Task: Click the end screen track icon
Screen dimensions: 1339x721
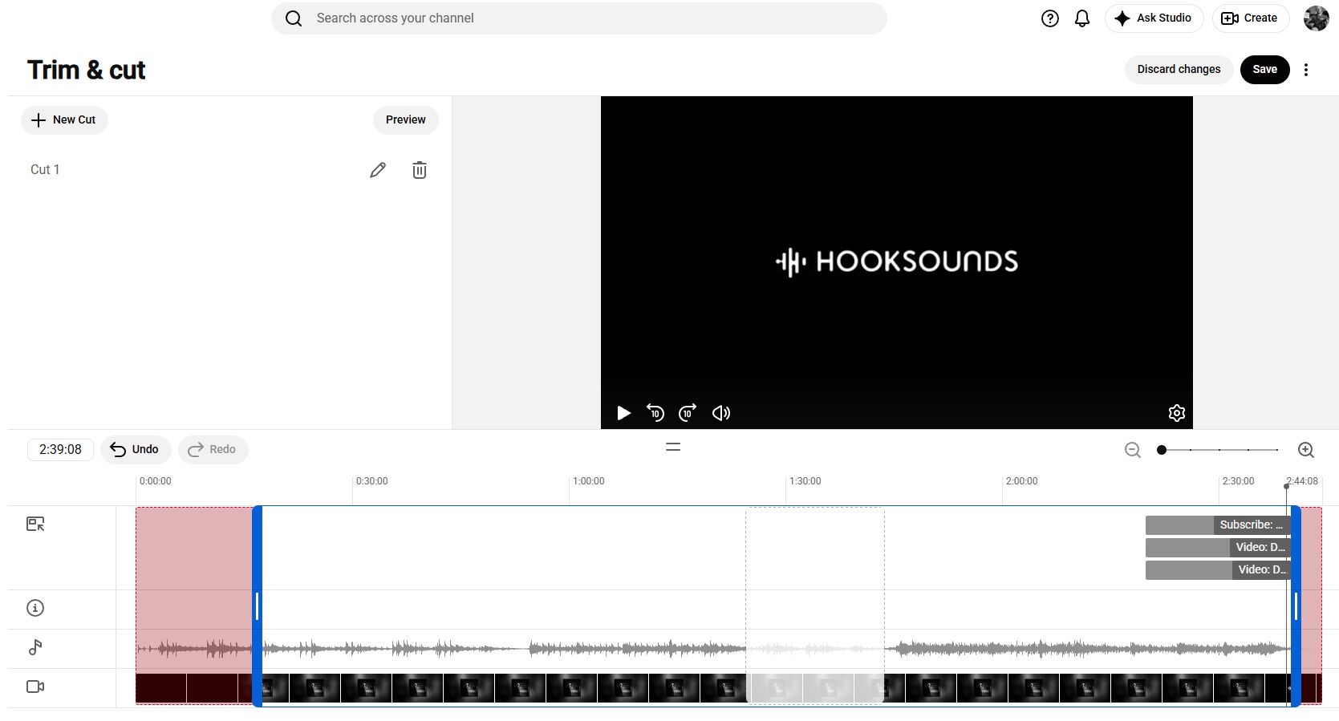Action: click(x=35, y=524)
